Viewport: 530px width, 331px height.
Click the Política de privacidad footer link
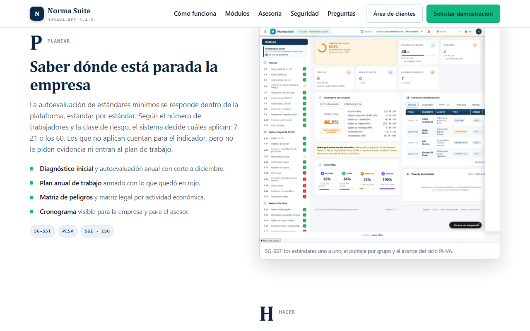click(x=448, y=209)
